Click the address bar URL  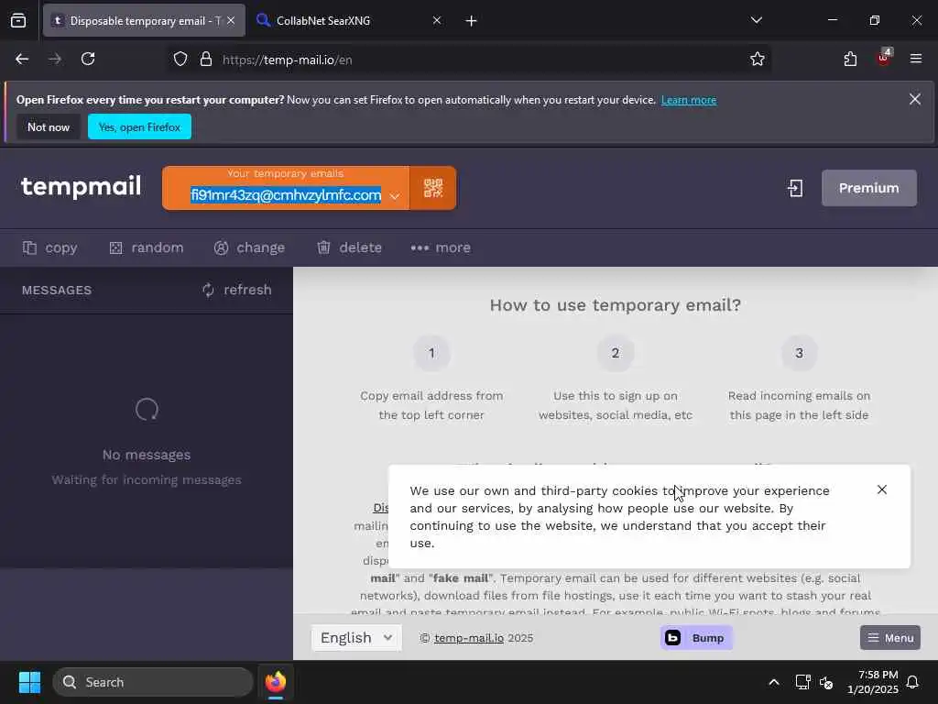287,60
